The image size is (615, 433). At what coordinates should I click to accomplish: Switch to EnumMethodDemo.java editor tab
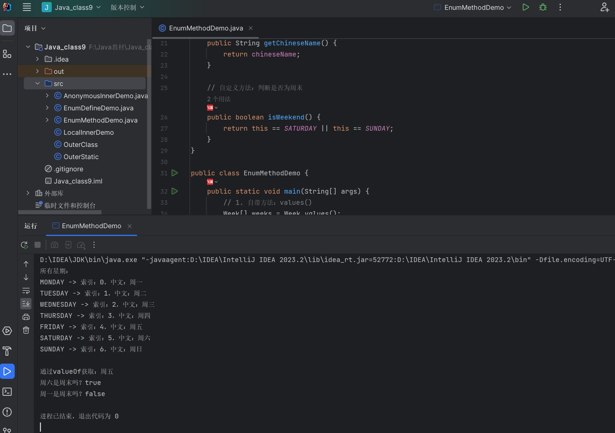[x=206, y=28]
